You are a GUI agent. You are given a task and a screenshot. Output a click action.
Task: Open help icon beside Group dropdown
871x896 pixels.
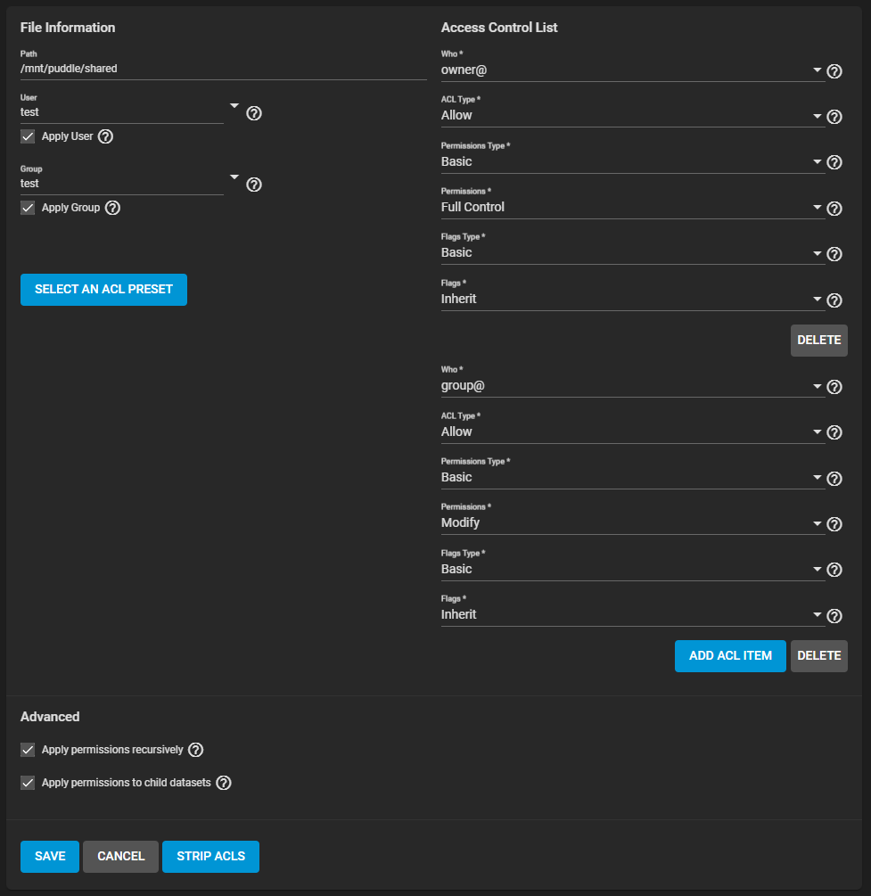[254, 185]
